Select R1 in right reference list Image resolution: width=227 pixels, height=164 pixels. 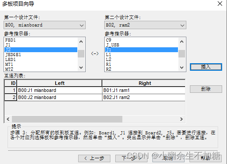point(141,65)
